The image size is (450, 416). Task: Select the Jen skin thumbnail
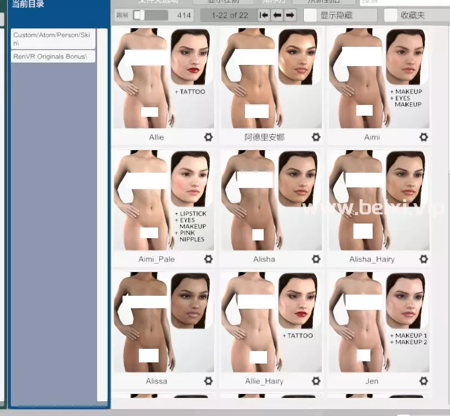[x=379, y=322]
